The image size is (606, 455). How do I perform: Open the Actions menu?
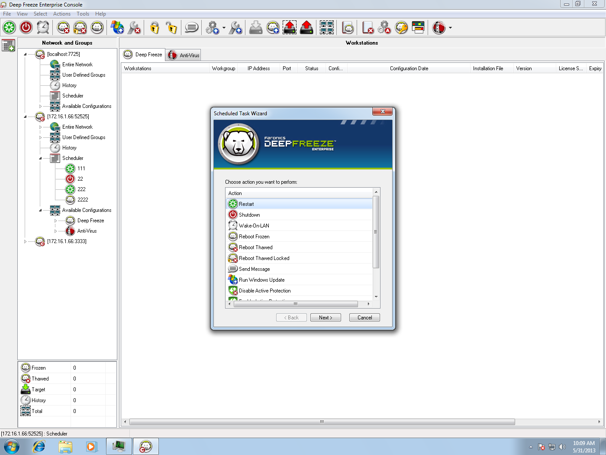pos(61,14)
